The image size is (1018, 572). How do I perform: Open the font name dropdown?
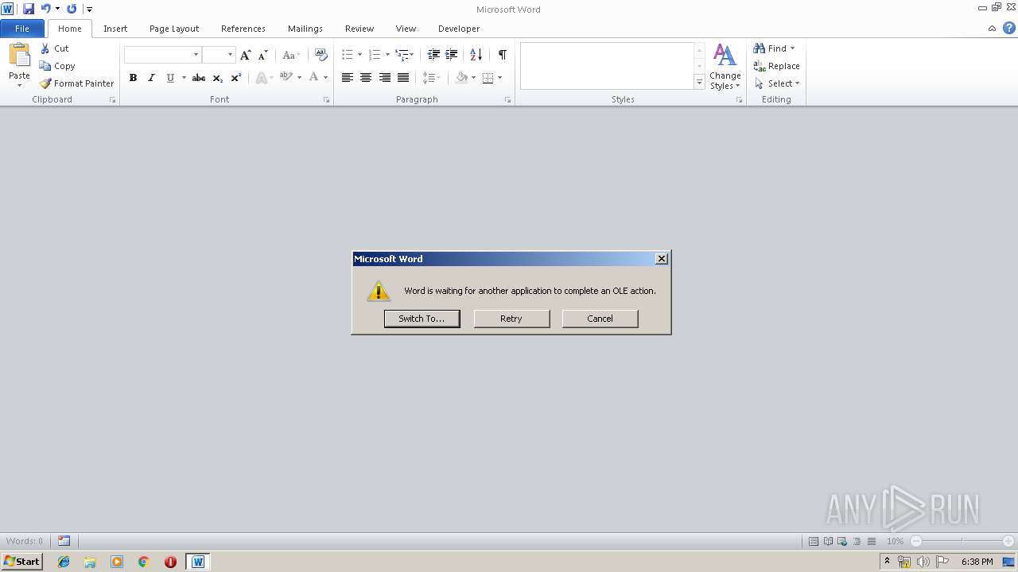196,55
